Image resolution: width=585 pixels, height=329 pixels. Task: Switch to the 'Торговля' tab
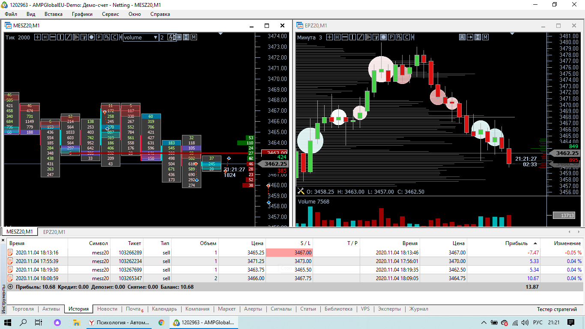point(23,309)
